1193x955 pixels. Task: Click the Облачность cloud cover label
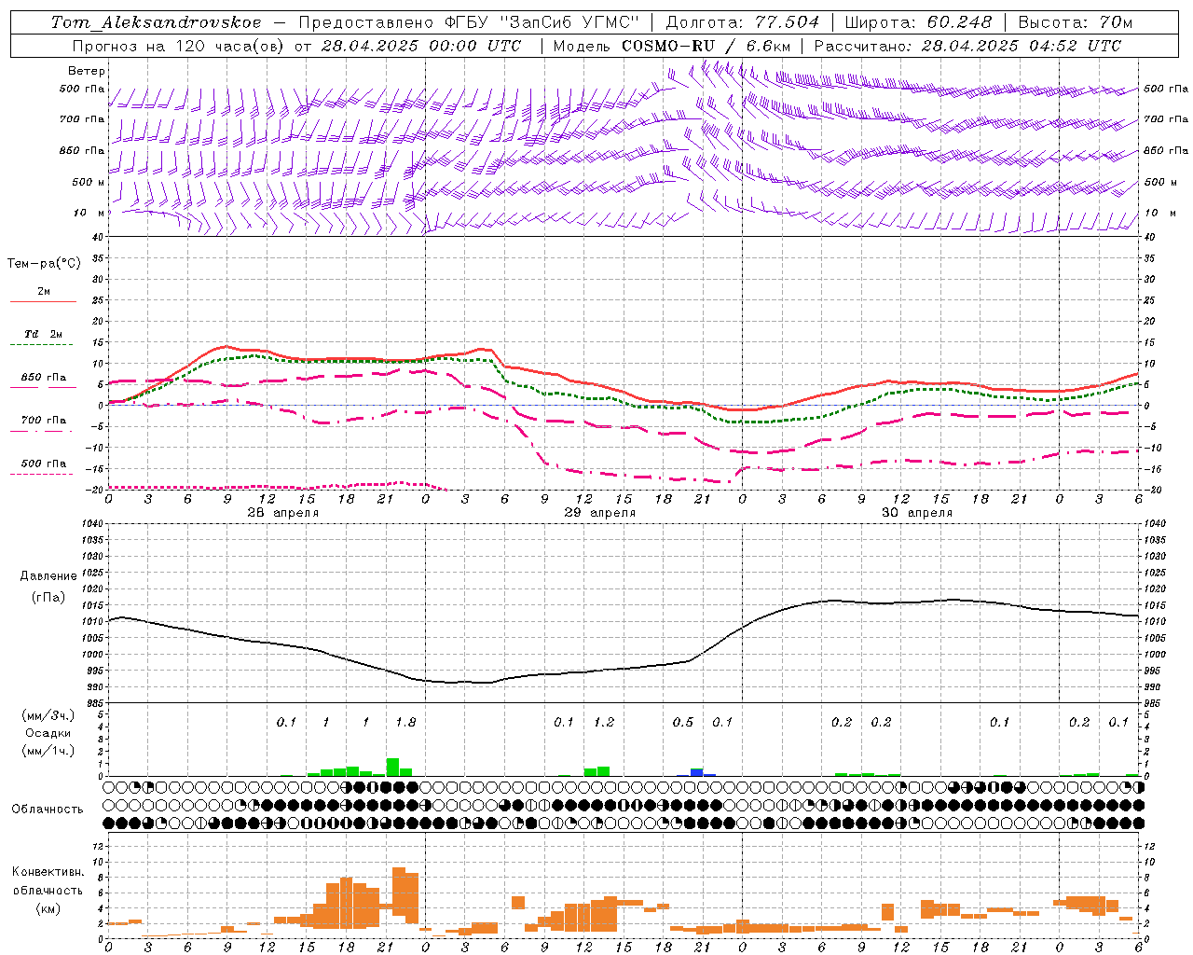48,809
